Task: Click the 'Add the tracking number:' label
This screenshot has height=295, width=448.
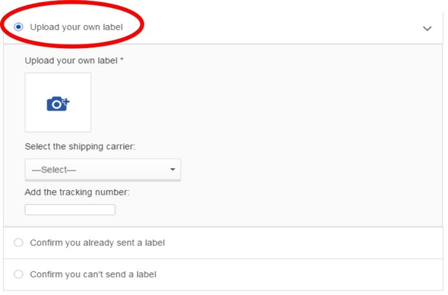Action: (77, 192)
